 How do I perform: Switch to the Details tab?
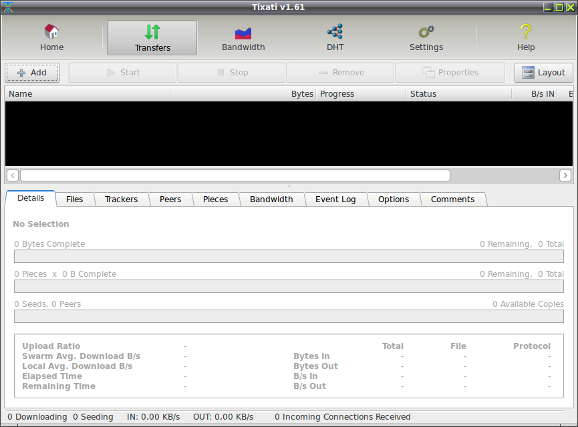(x=31, y=198)
